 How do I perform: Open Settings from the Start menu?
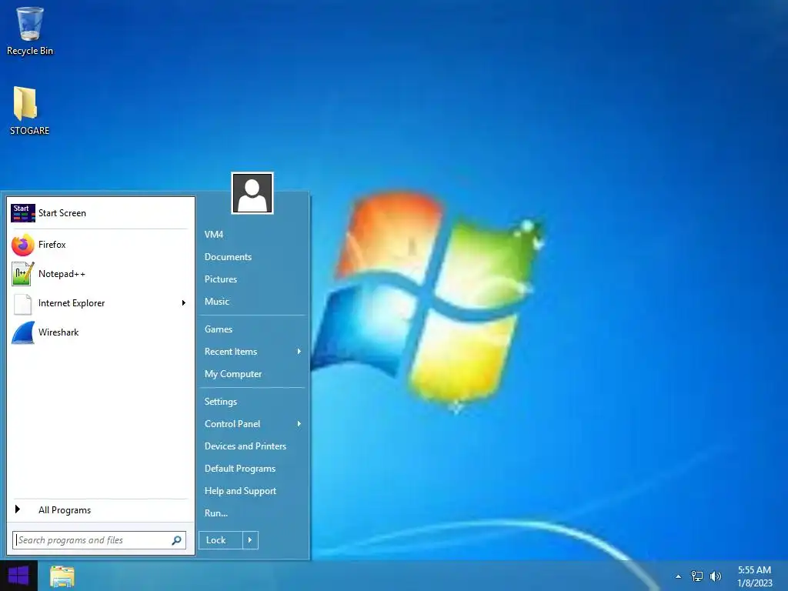coord(221,402)
